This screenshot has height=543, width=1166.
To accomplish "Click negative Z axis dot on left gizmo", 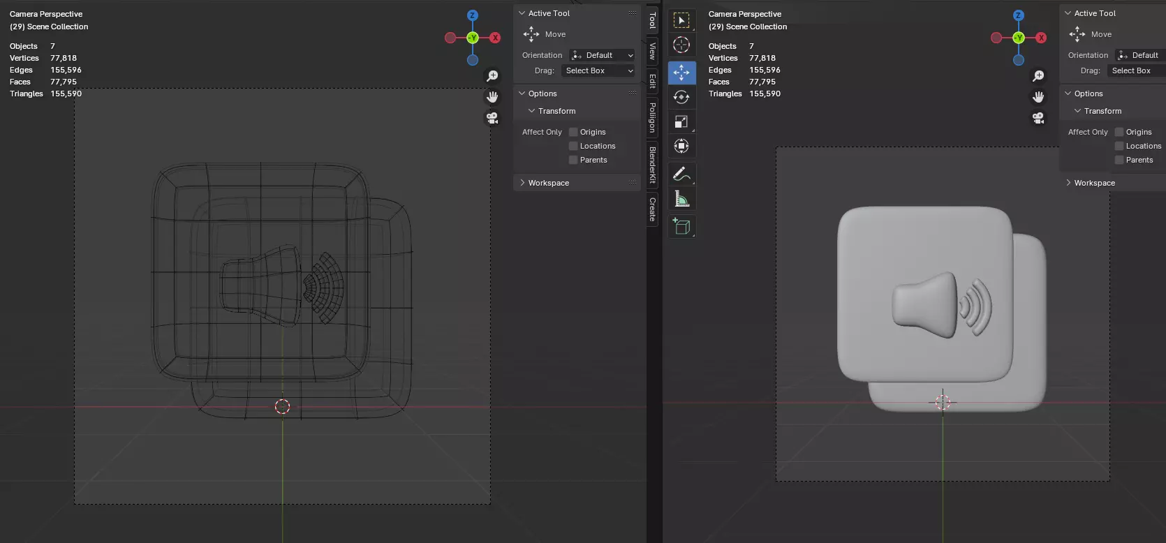I will [473, 60].
